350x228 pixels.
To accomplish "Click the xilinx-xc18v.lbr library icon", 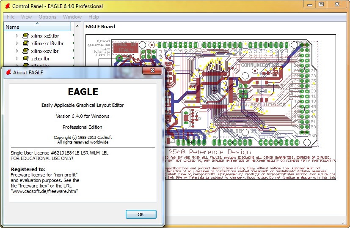I will point(25,43).
